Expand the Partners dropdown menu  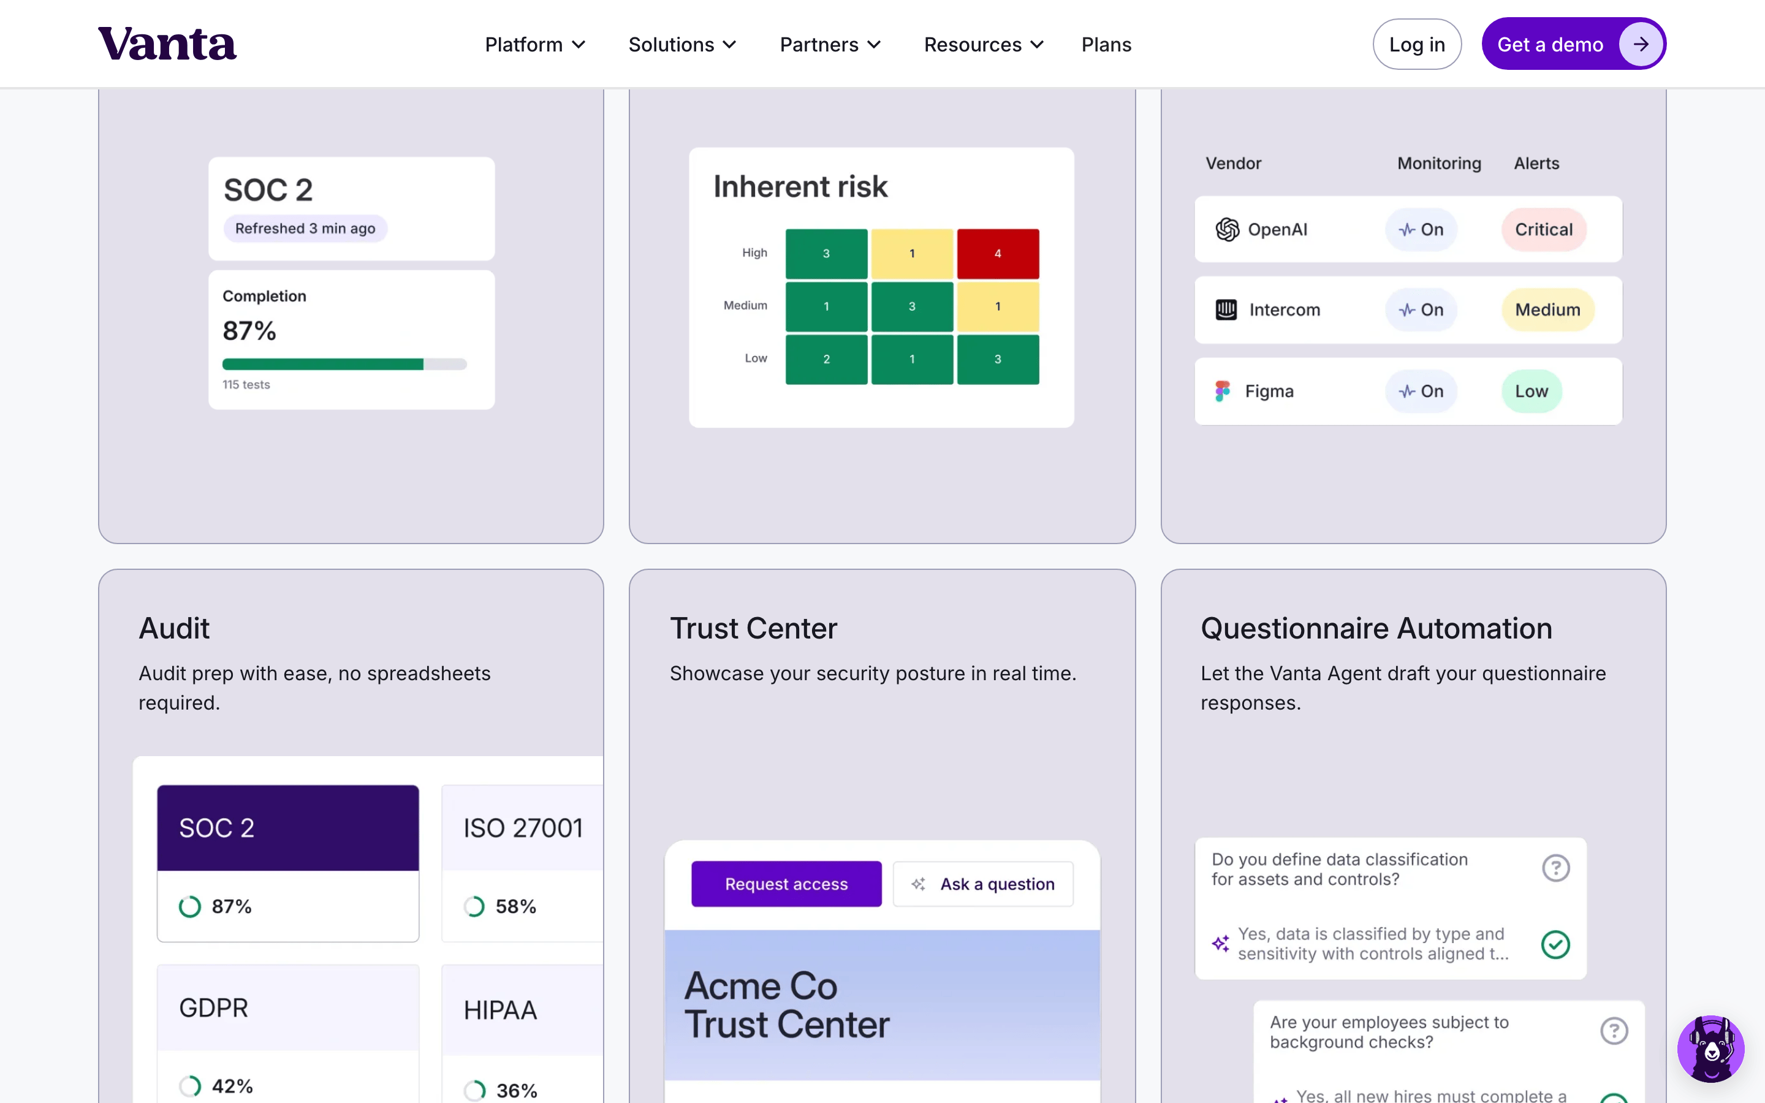click(x=831, y=45)
